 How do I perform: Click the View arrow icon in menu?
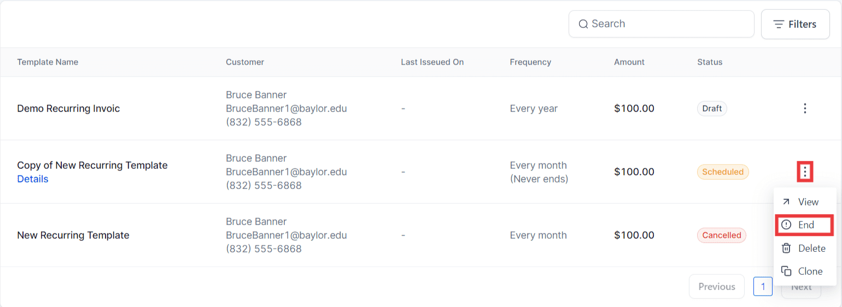pos(786,202)
